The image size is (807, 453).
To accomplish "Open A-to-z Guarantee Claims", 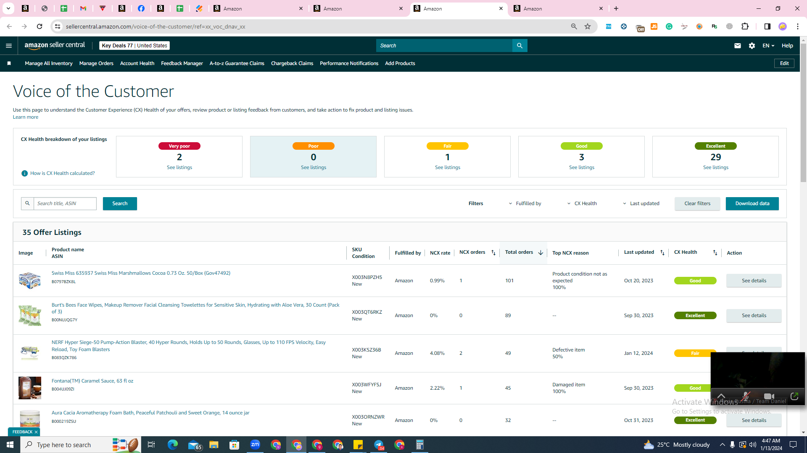I will pyautogui.click(x=237, y=63).
